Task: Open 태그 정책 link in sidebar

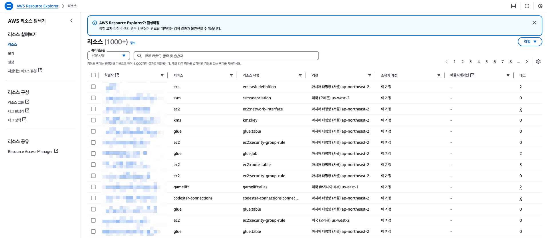Action: pos(14,120)
